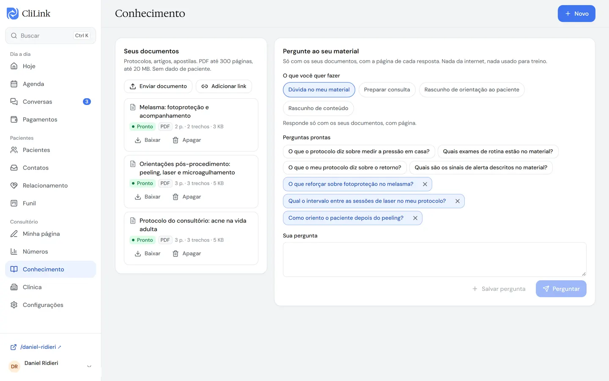
Task: Remove the saved peeling orientation question
Action: [x=415, y=218]
